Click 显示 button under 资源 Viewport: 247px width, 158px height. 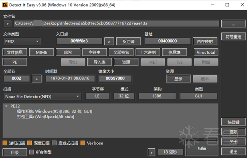(178, 79)
